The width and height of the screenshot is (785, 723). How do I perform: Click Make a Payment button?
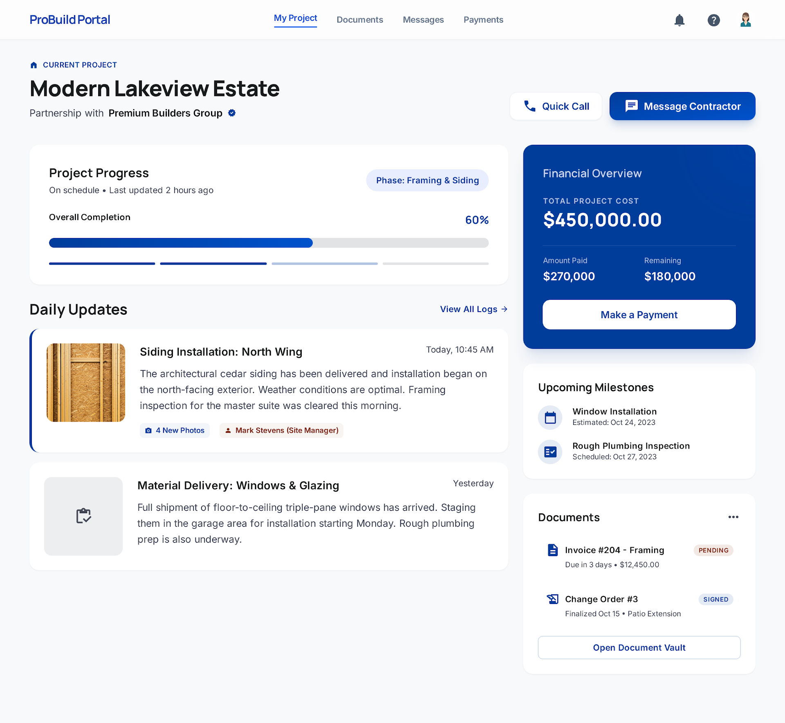pos(639,314)
